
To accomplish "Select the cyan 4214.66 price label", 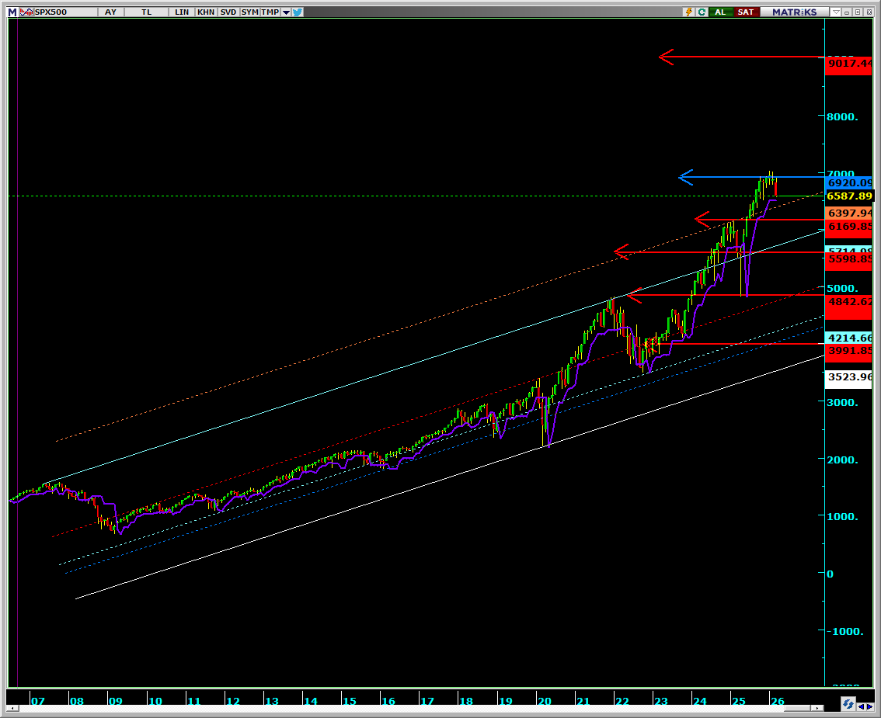I will [x=849, y=338].
